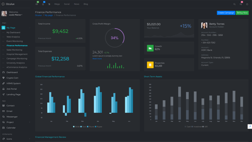The height and width of the screenshot is (142, 252).
Task: Click the Dashboard sidebar icon
Action: point(3,72)
